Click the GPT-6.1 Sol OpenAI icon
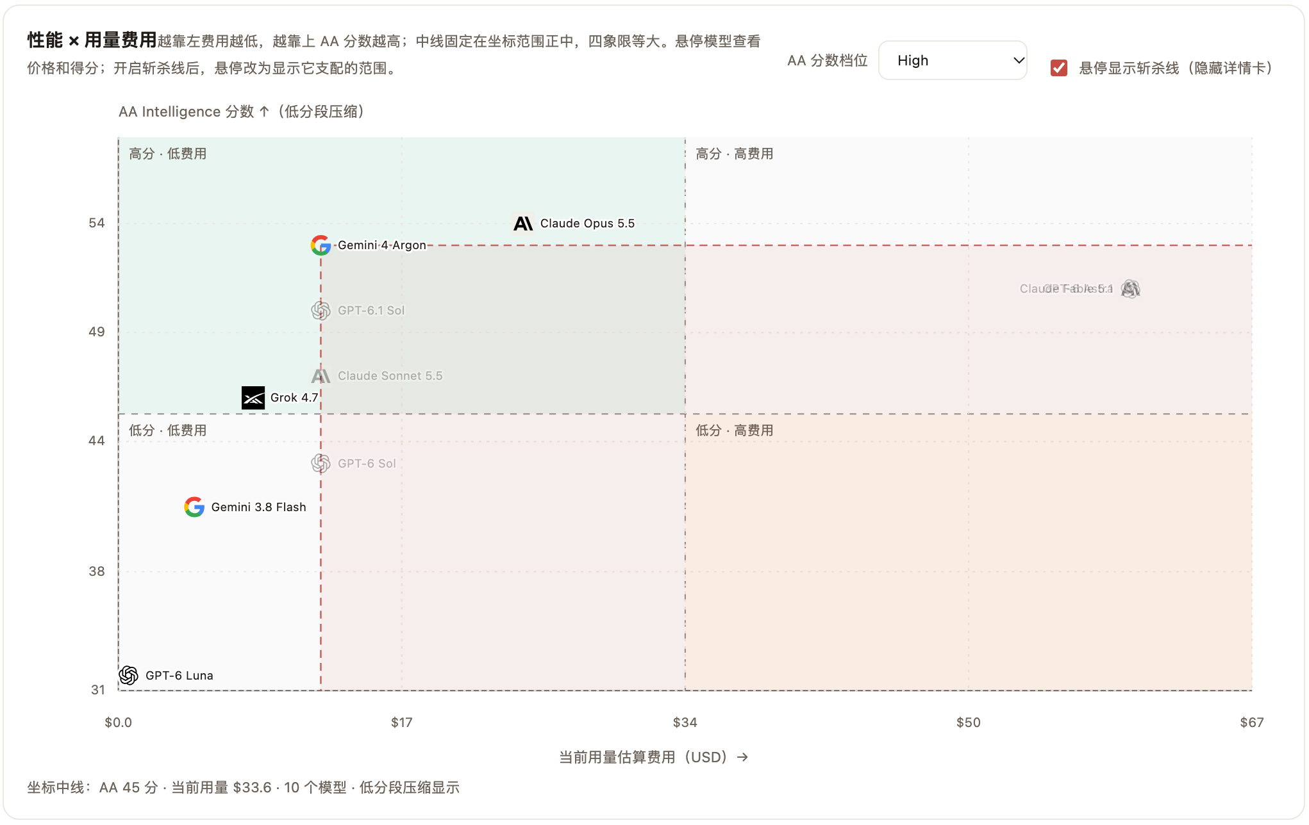This screenshot has height=825, width=1309. click(x=321, y=311)
